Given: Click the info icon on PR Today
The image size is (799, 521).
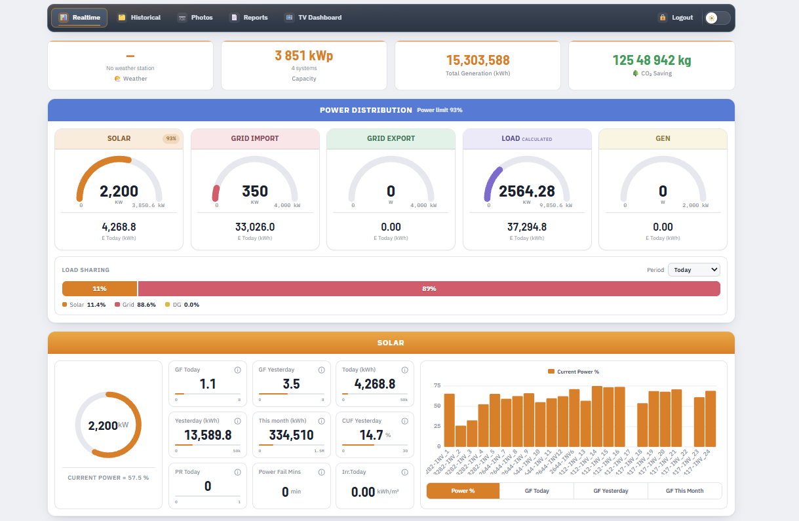Looking at the screenshot, I should (238, 472).
